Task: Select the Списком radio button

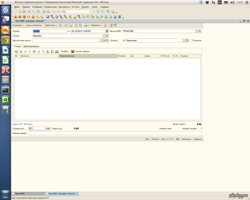Action: click(x=191, y=41)
